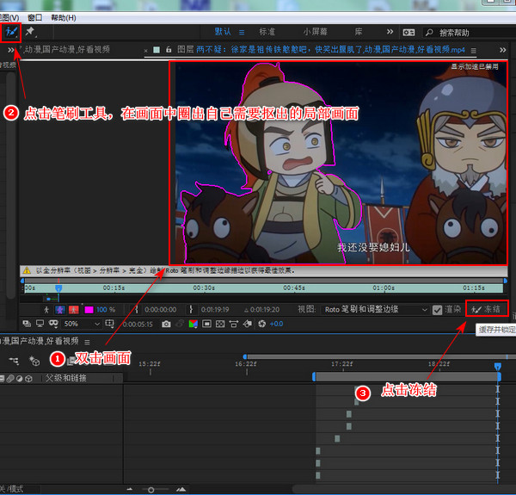
Task: Click current time 0:00:05:15 field
Action: [138, 325]
